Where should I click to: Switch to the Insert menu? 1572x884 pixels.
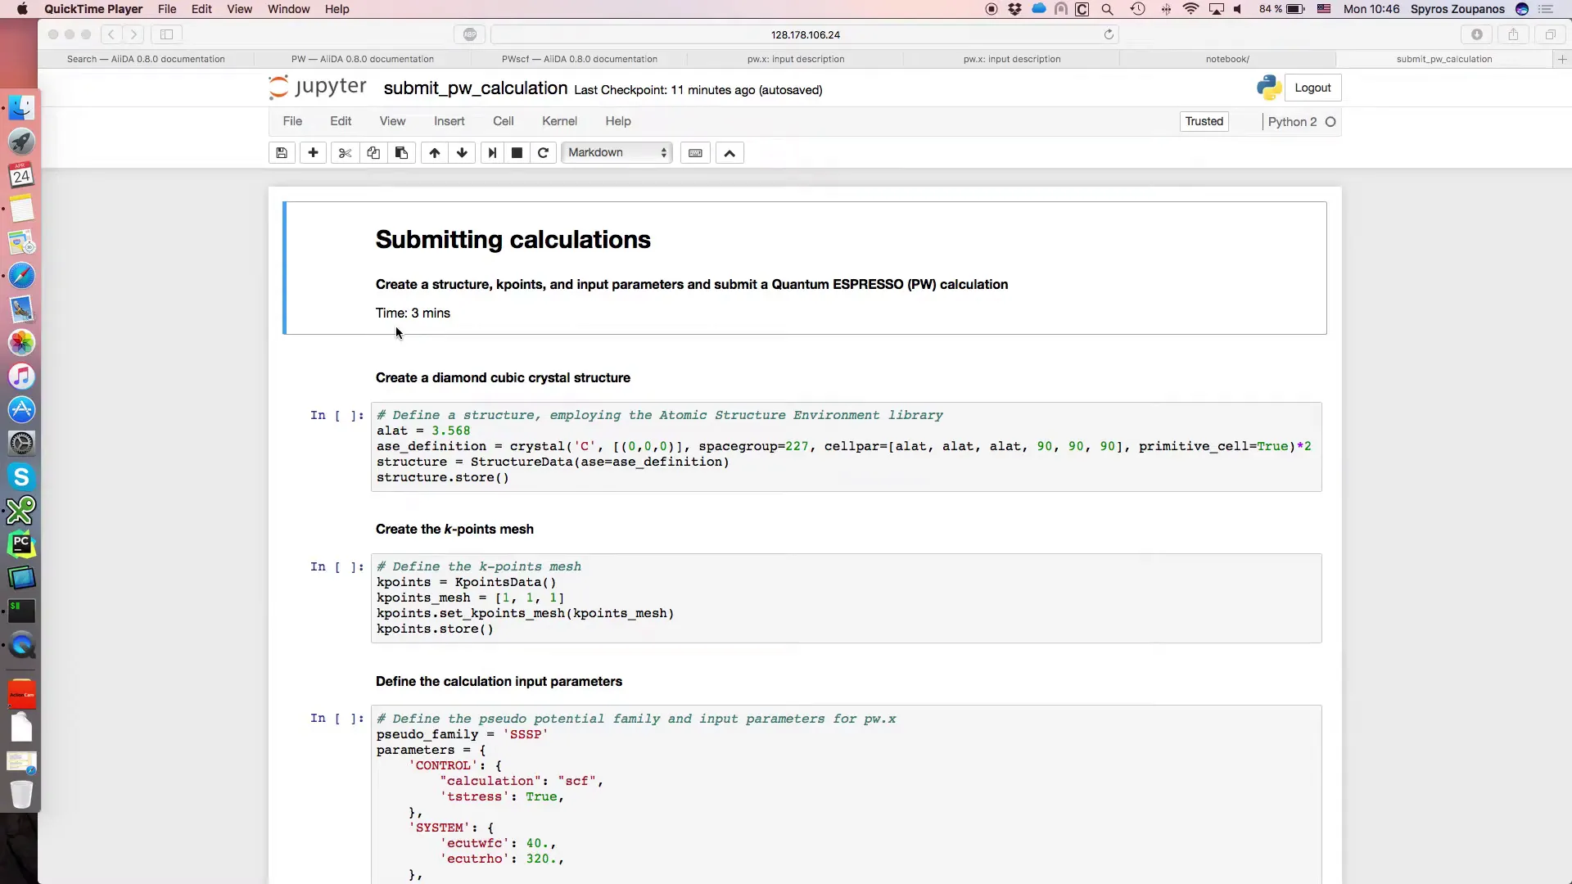(x=449, y=120)
